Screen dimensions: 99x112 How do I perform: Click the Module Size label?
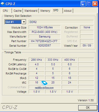(19, 28)
